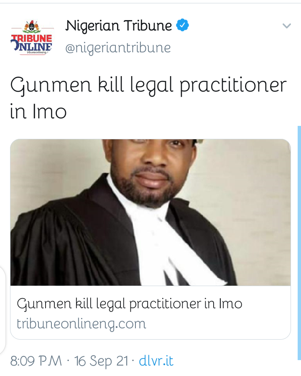Open the dlvr.it source link

tap(156, 361)
